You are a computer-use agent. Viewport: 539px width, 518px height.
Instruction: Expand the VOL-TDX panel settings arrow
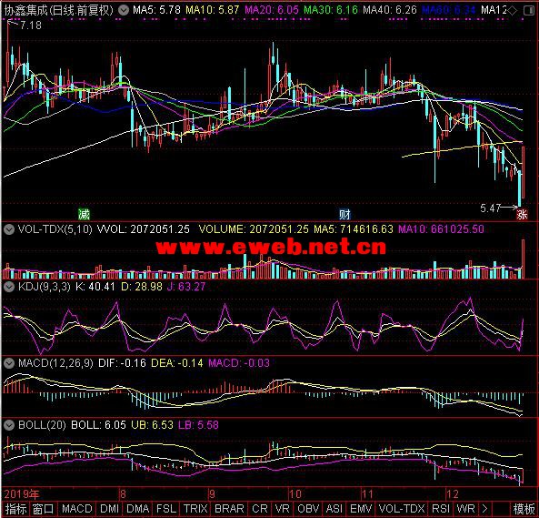click(x=9, y=229)
